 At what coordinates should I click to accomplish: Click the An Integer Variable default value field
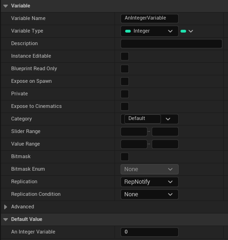click(x=149, y=232)
